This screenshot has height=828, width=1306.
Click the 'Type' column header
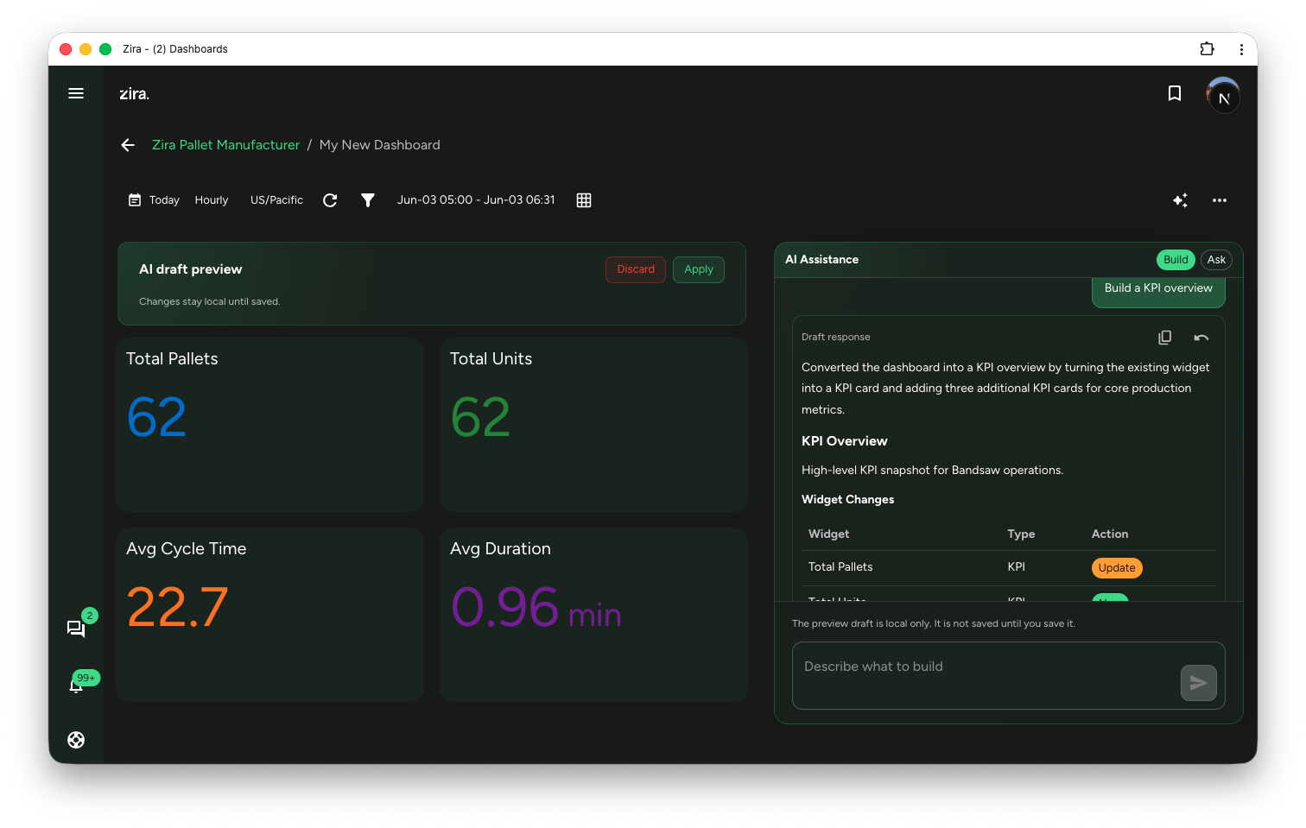coord(1021,534)
